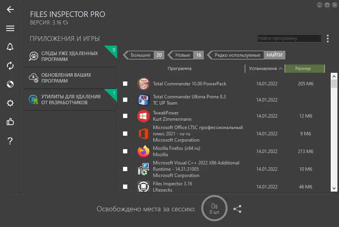Open notifications bell icon
The image size is (339, 227).
tap(10, 47)
